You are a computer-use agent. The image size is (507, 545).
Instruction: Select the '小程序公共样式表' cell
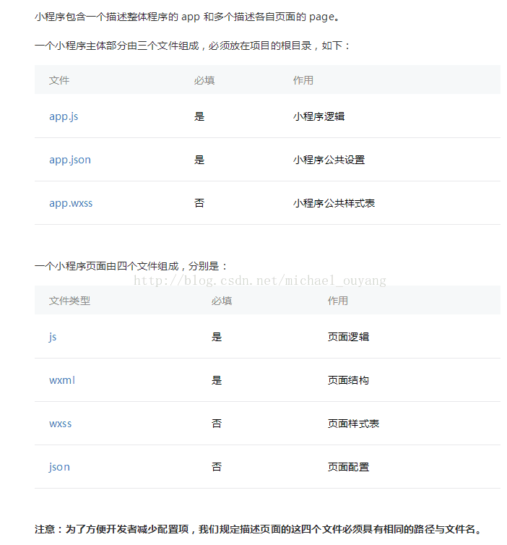334,203
